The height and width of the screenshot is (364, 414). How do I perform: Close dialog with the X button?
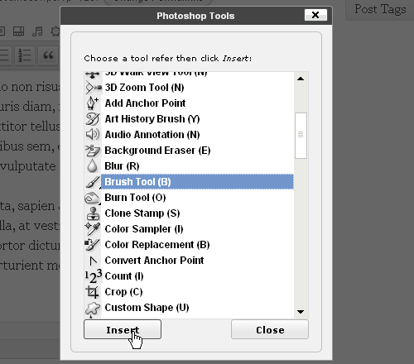(315, 15)
